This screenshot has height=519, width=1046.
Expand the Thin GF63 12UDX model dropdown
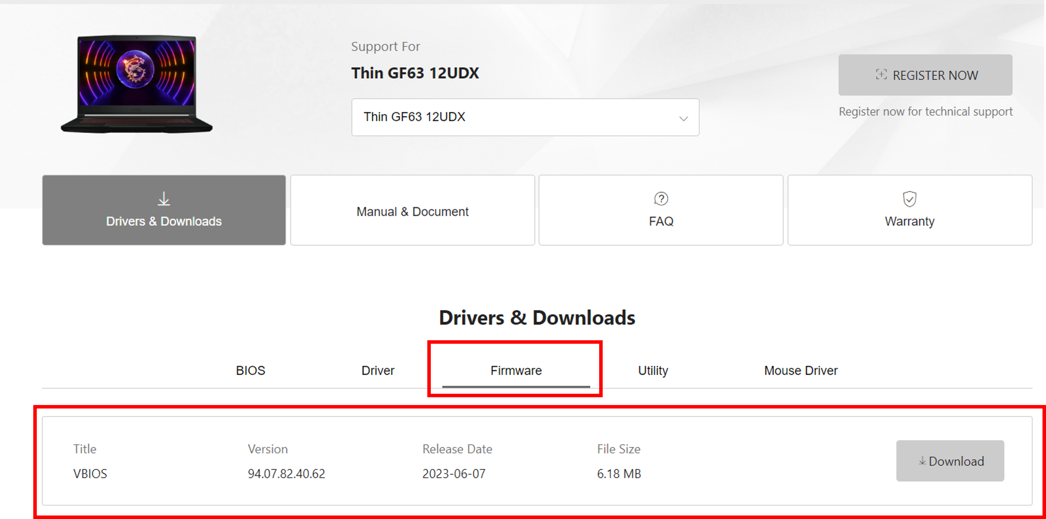click(x=525, y=117)
